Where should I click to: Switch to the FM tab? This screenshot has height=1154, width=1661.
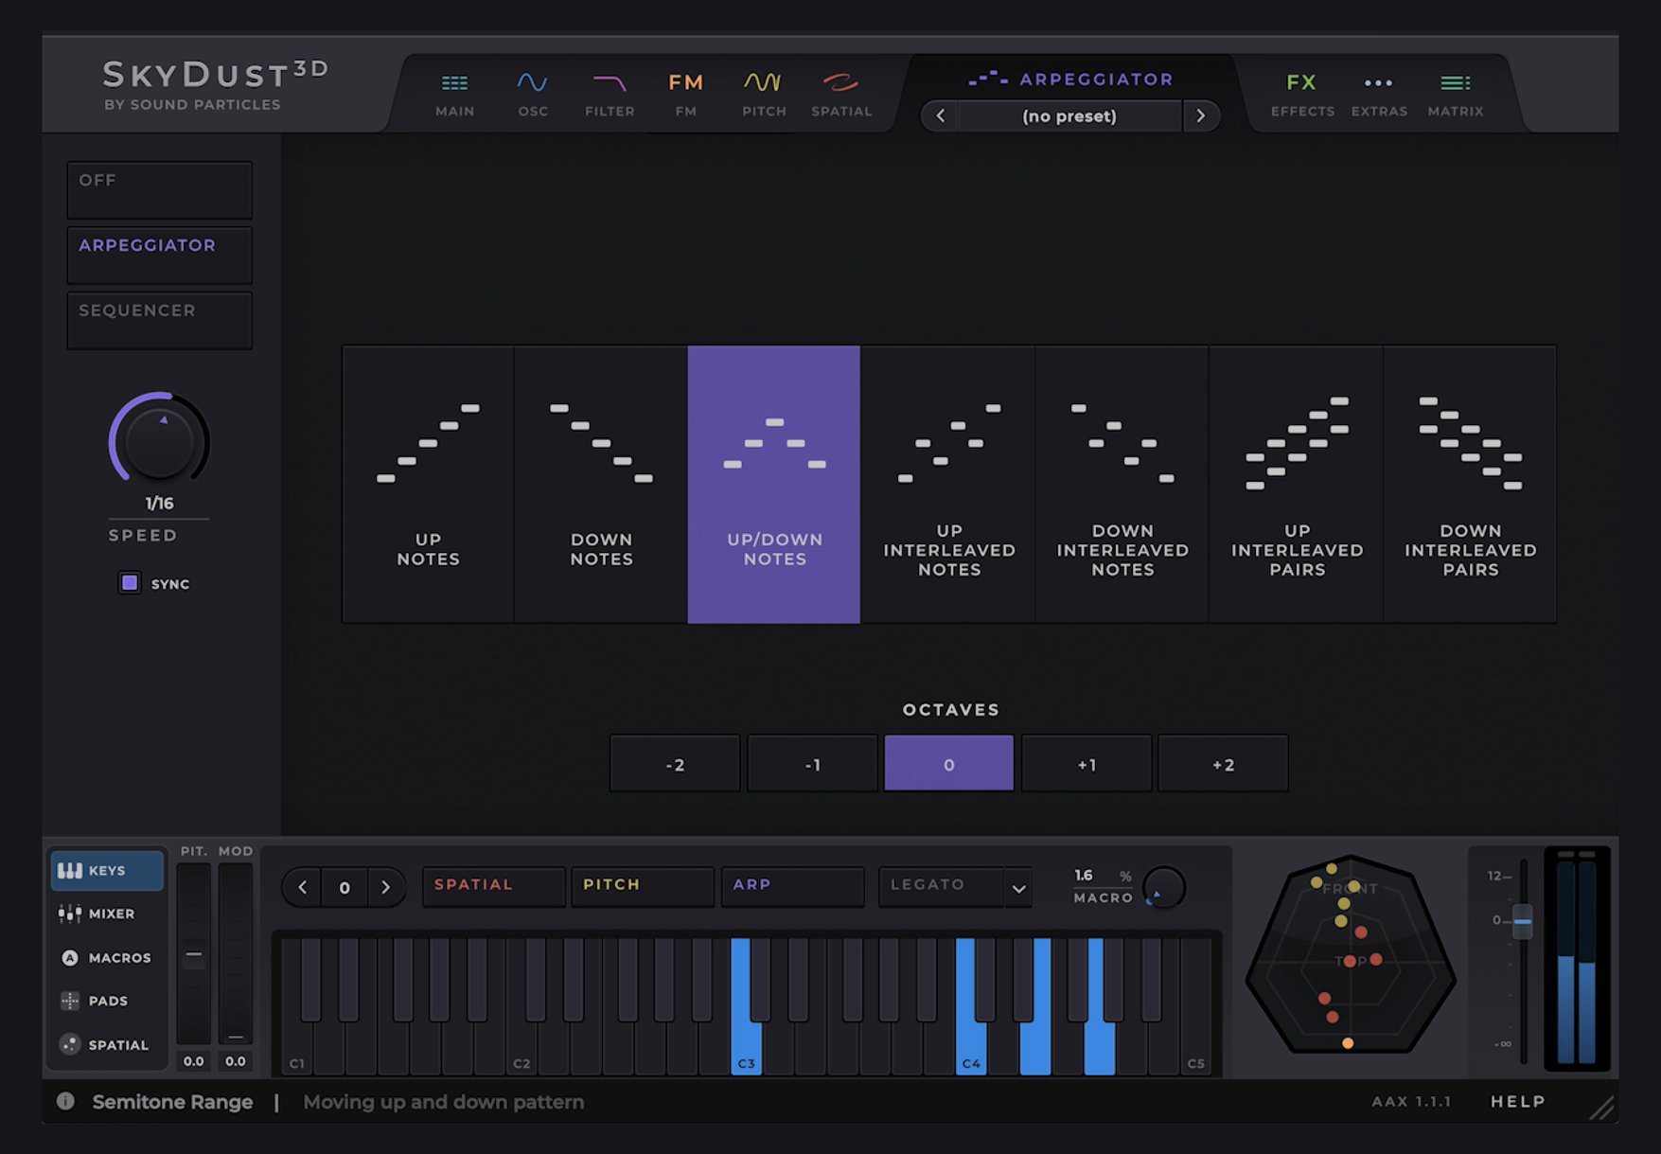[685, 93]
